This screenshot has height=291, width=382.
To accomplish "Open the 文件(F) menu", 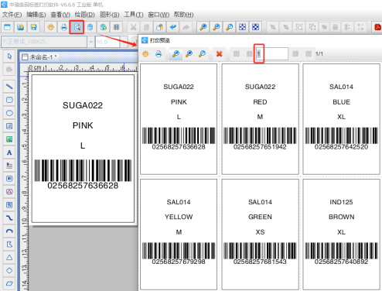I will [x=12, y=15].
